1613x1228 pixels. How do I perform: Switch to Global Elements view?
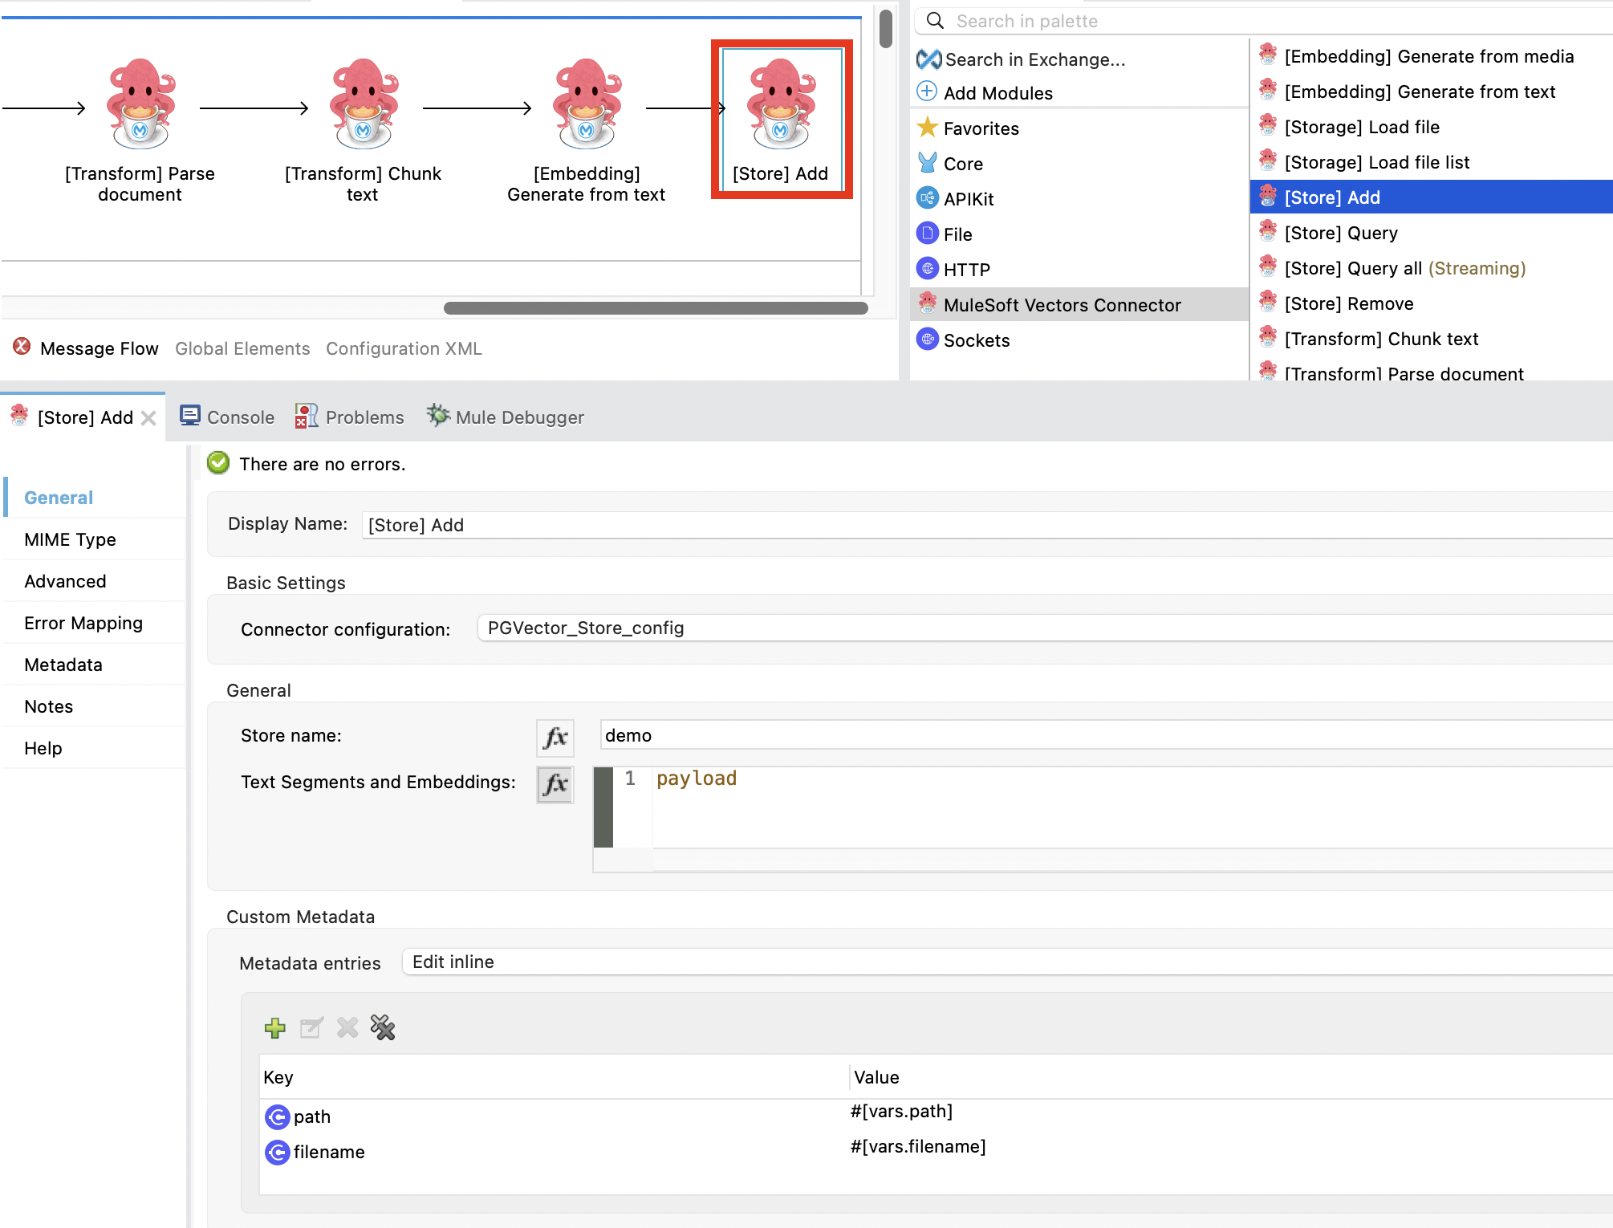[x=242, y=348]
